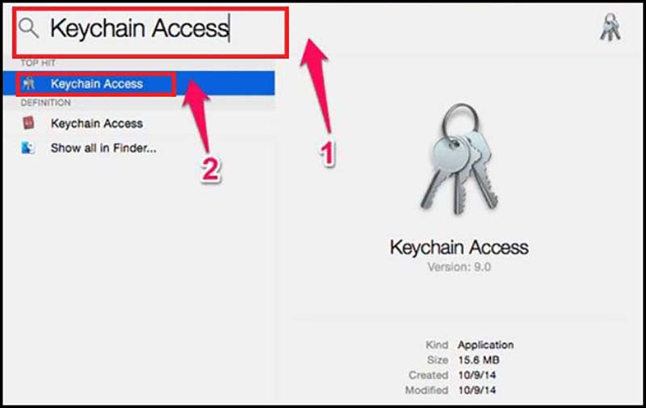Click the Finder icon beside Show all in Finder

pyautogui.click(x=28, y=148)
